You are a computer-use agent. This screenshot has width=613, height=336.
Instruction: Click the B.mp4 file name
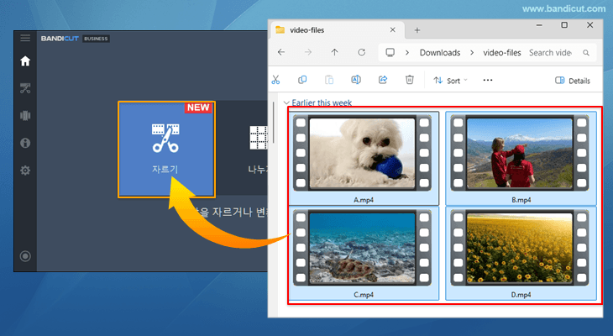click(x=521, y=200)
